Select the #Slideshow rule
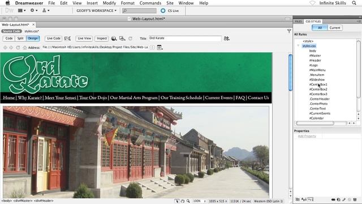The image size is (362, 204). [317, 79]
